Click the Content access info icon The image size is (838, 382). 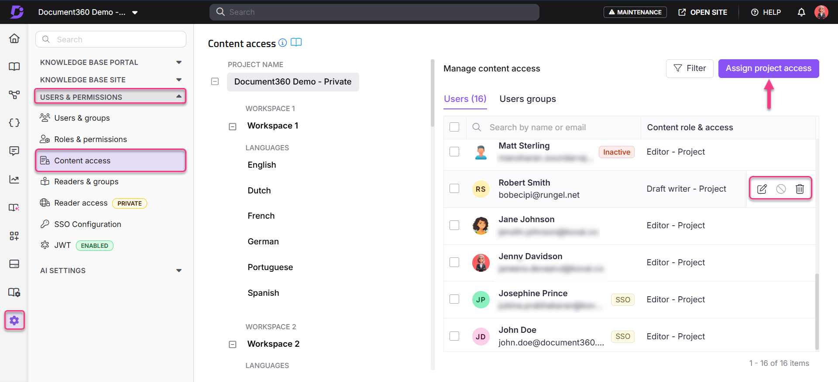(283, 42)
